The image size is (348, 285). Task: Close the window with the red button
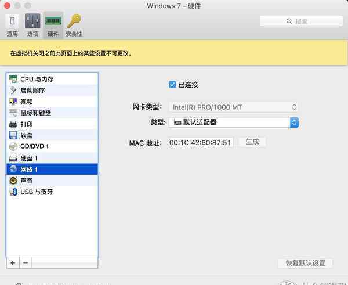pos(7,6)
